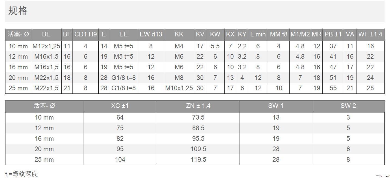
Task: Click the KK column header
Action: 179,34
